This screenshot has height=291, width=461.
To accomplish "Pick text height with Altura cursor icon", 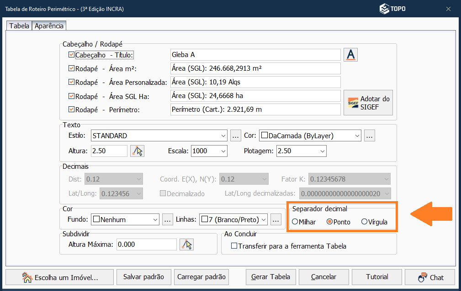I will pyautogui.click(x=137, y=151).
